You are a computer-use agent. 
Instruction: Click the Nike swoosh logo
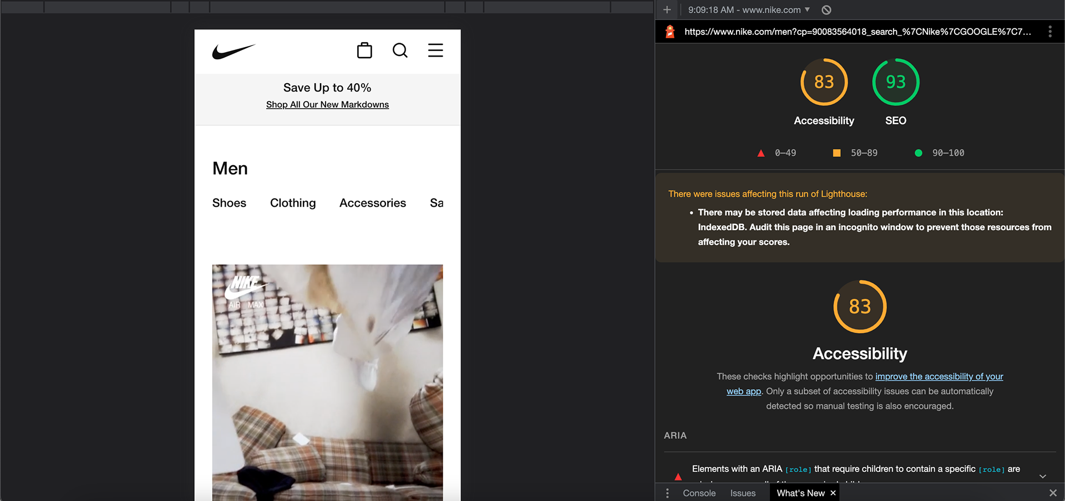coord(234,52)
